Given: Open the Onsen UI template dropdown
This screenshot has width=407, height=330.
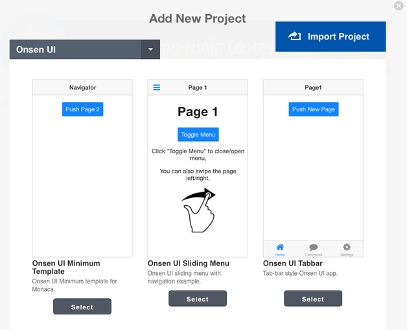Looking at the screenshot, I should pyautogui.click(x=85, y=49).
